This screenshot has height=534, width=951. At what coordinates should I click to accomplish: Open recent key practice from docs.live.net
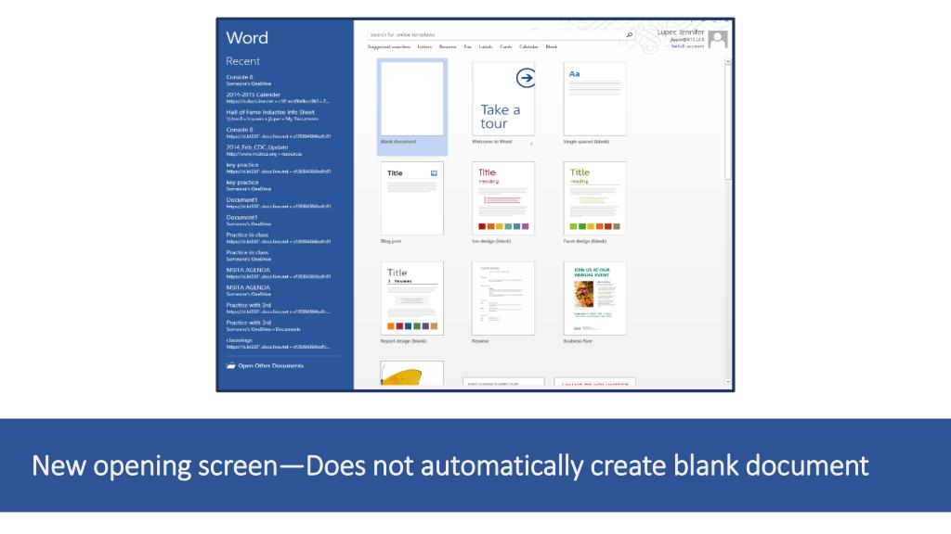(x=279, y=169)
